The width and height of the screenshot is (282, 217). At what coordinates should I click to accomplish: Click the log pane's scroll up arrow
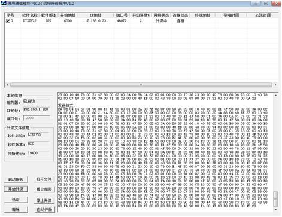(275, 96)
